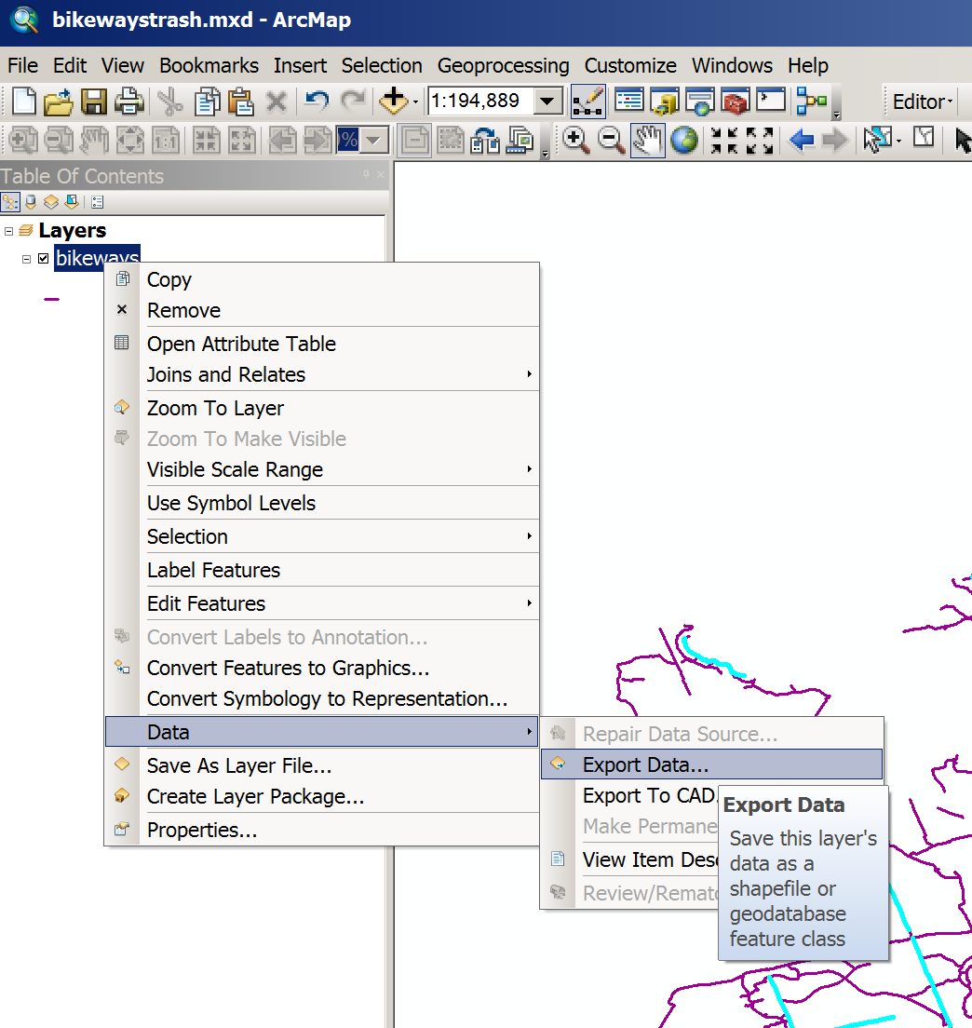Open the Windows menu

[732, 65]
